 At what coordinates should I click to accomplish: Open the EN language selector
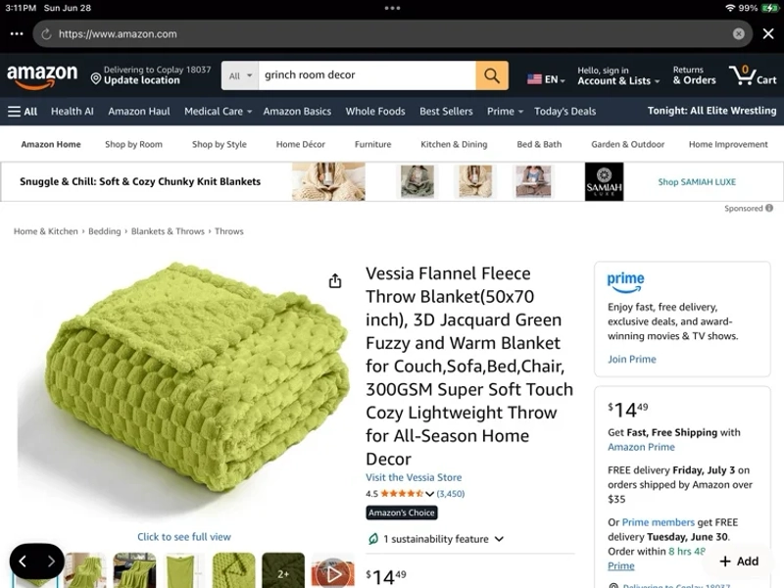point(546,79)
